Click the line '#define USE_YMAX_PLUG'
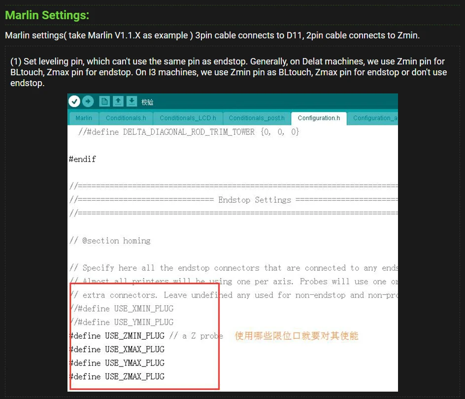Screen dimensions: 465x399 (x=117, y=363)
